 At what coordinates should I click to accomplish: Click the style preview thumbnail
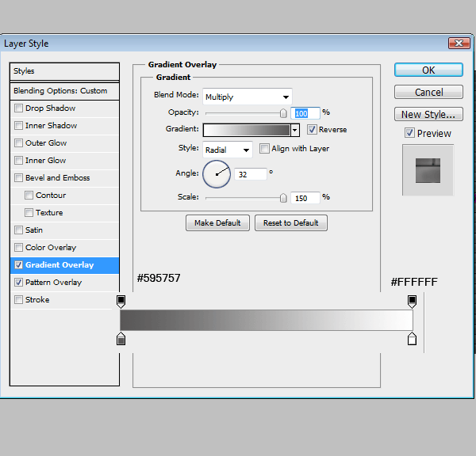(x=428, y=170)
